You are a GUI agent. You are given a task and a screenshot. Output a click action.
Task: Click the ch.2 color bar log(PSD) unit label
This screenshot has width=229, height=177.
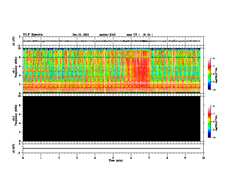216,123
